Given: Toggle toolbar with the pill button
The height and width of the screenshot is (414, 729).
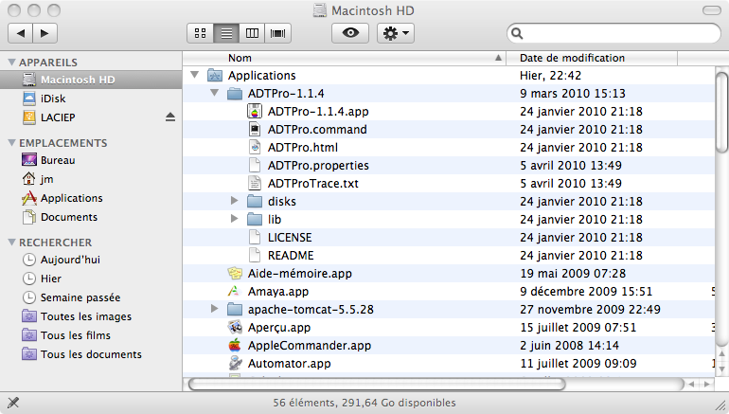Looking at the screenshot, I should pos(711,10).
